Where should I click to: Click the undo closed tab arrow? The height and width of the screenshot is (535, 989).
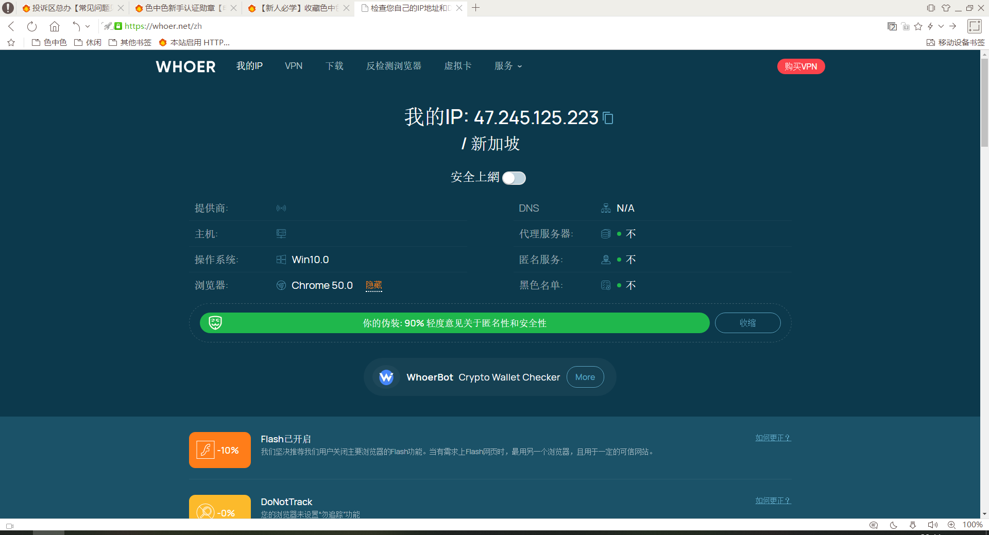[76, 26]
